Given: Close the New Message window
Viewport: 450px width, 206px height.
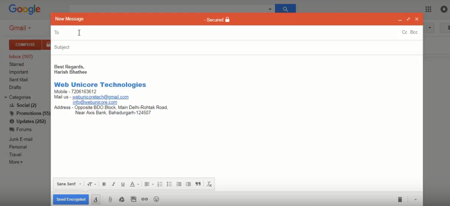Looking at the screenshot, I should [x=417, y=19].
